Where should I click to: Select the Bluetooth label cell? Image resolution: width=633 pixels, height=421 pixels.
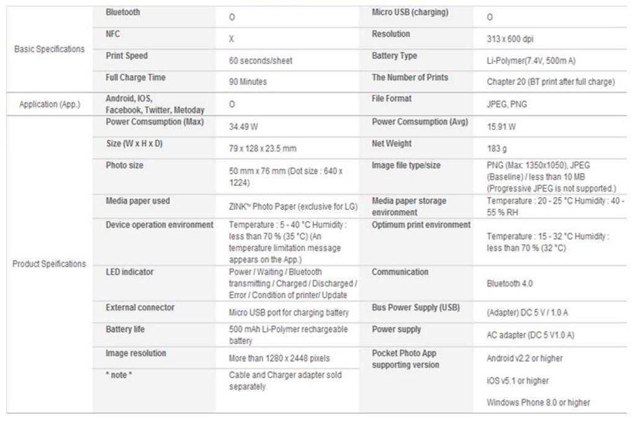[123, 12]
